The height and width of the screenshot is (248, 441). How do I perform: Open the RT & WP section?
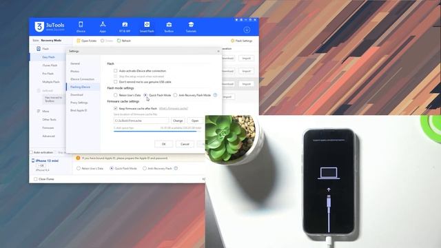(x=125, y=27)
